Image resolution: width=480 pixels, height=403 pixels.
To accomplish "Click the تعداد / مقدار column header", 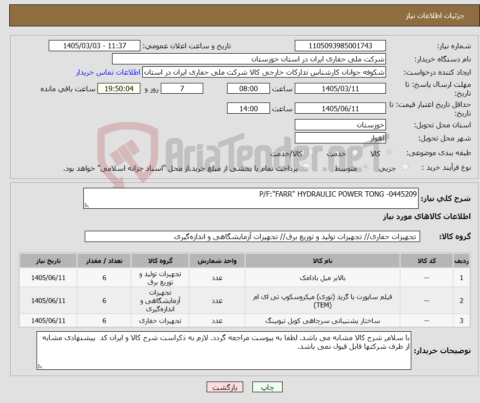I will pyautogui.click(x=104, y=261).
